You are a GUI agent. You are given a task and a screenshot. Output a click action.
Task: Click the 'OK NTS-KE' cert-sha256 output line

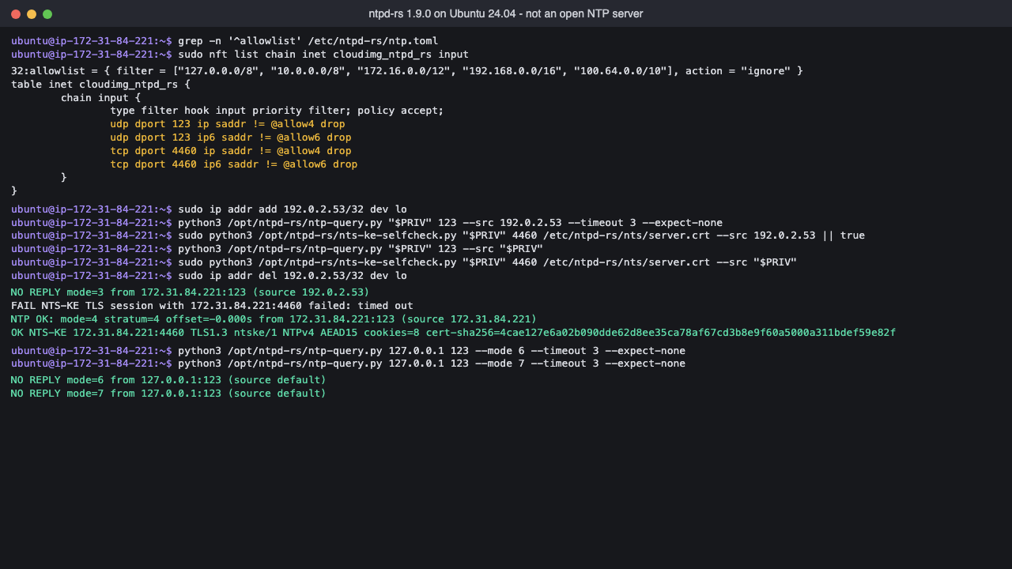pos(453,332)
